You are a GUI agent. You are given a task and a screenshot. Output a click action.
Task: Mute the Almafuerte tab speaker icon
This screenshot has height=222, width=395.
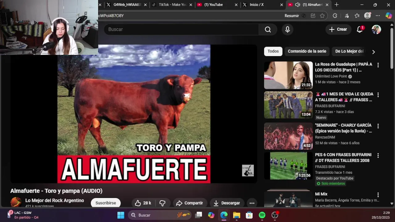297,5
